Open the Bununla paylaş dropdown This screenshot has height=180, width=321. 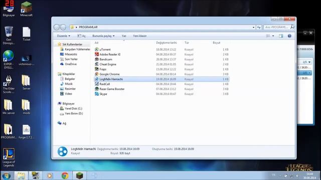(103, 36)
